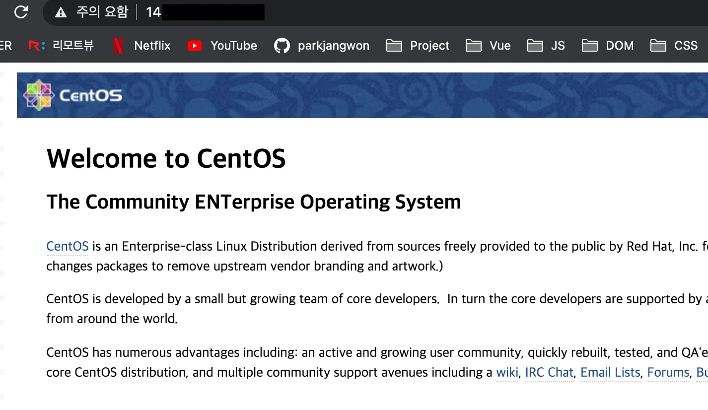Click the 주의 요함 security label
The height and width of the screenshot is (410, 708).
(x=102, y=12)
